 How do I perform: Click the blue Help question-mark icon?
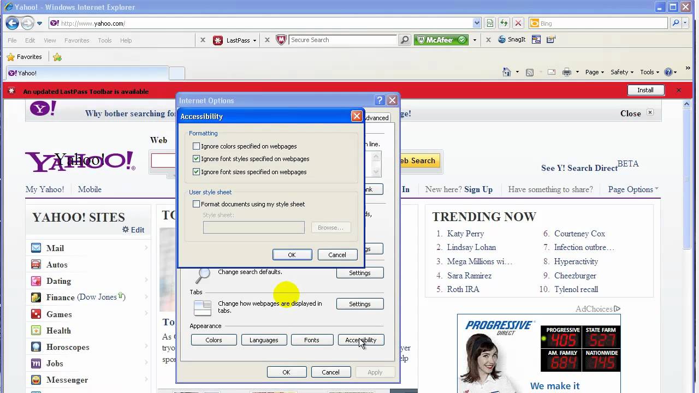668,72
